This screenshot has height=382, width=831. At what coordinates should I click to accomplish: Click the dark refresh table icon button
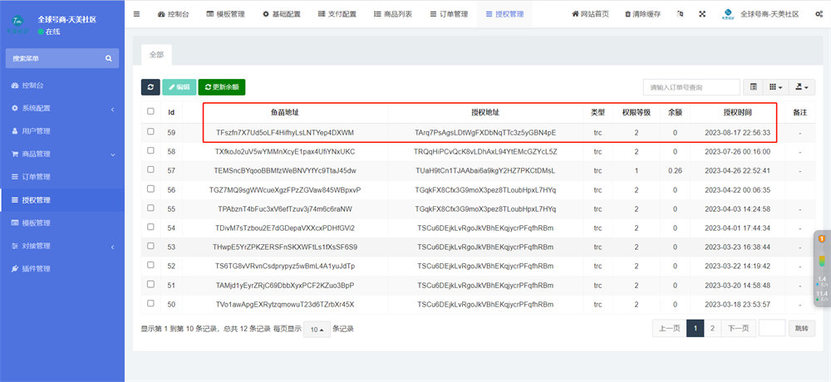150,87
